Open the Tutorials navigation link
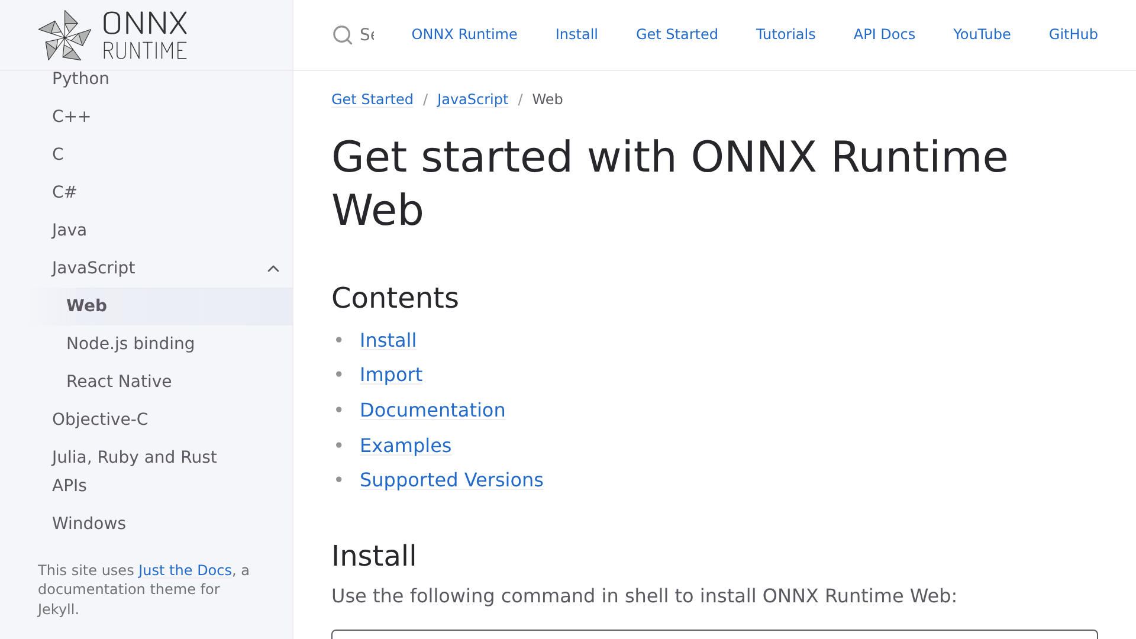This screenshot has width=1136, height=639. 786,34
